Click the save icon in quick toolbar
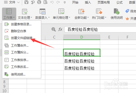 [x=26, y=2]
